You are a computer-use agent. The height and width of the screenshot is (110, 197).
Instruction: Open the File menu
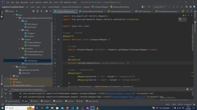(8, 2)
